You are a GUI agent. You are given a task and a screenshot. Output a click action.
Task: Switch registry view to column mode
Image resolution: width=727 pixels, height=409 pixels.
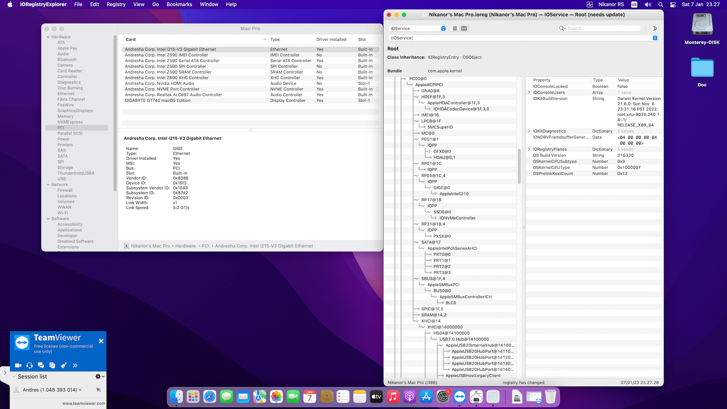click(464, 28)
